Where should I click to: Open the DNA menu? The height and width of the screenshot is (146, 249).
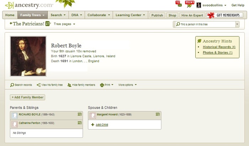pyautogui.click(x=76, y=15)
